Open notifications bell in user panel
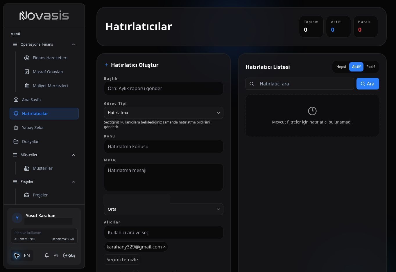Image resolution: width=396 pixels, height=272 pixels. tap(46, 255)
